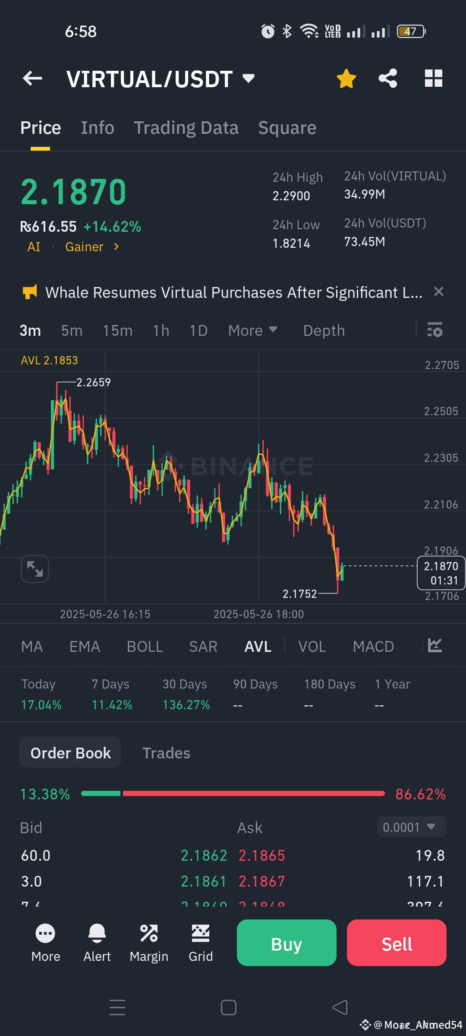Tap ask price 2.1865
Viewport: 466px width, 1036px height.
pos(262,856)
